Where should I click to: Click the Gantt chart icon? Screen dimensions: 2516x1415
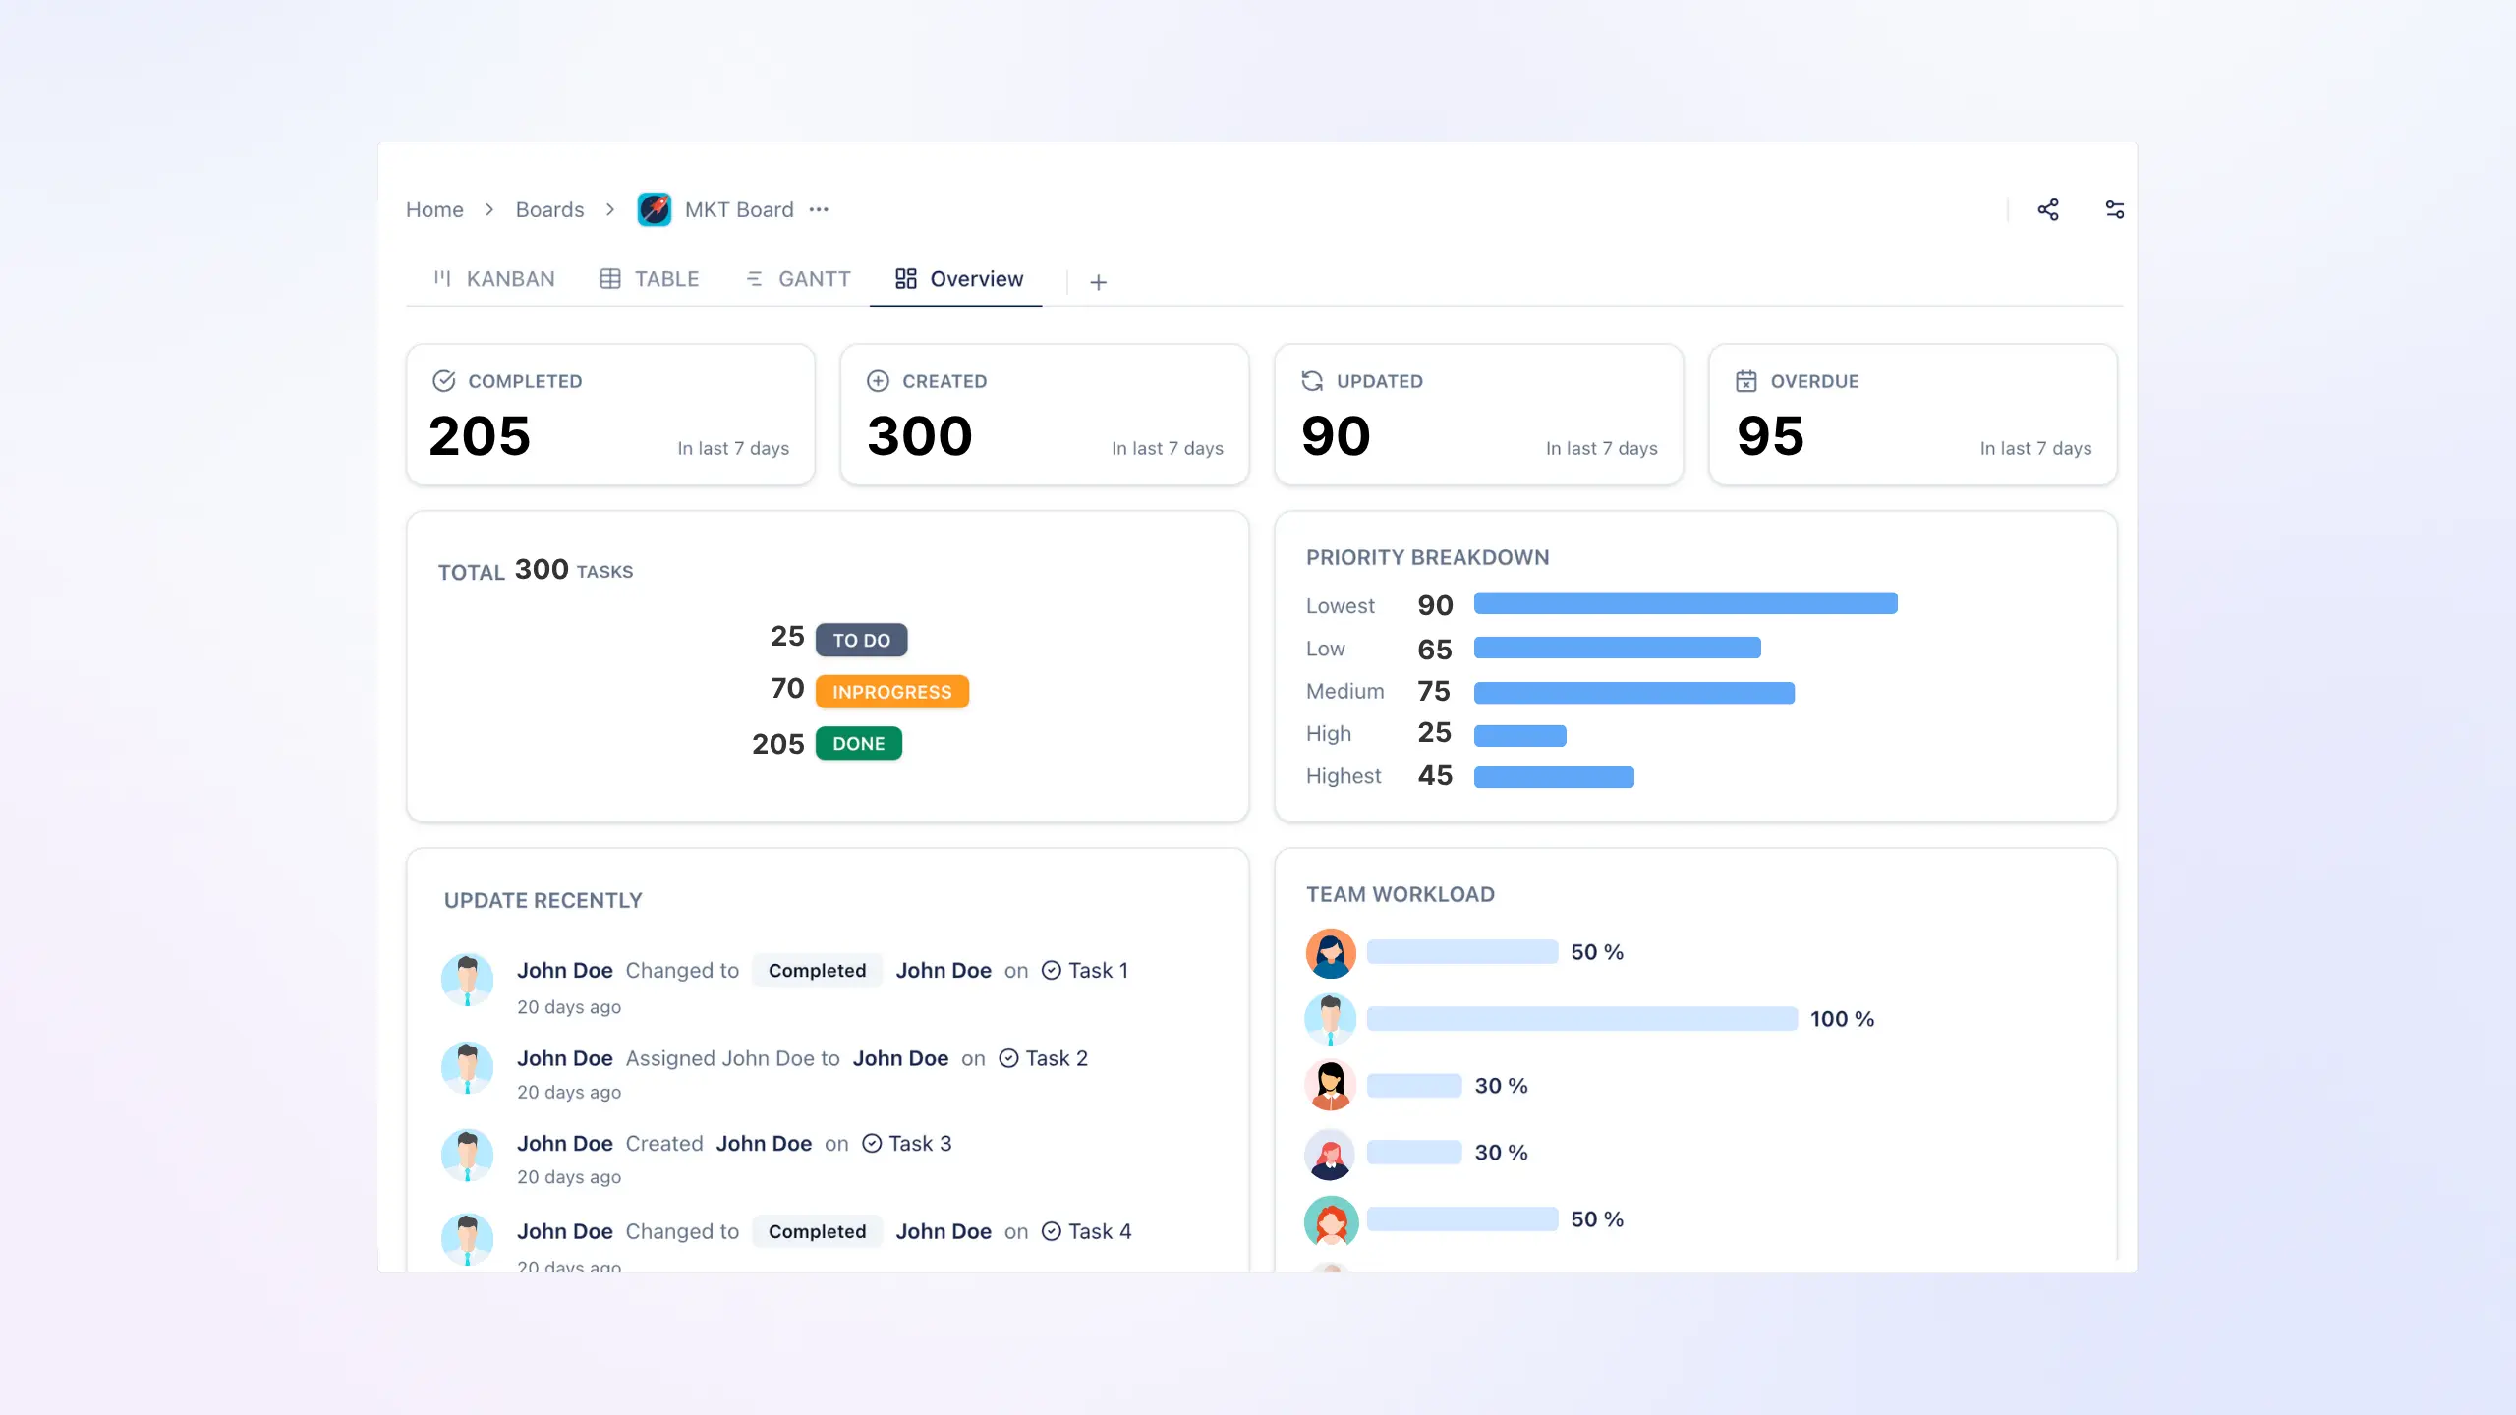click(754, 278)
